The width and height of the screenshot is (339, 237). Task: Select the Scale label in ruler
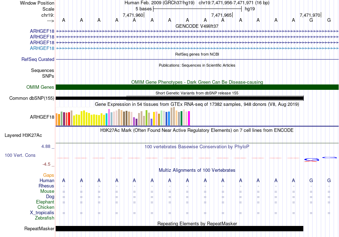point(48,9)
